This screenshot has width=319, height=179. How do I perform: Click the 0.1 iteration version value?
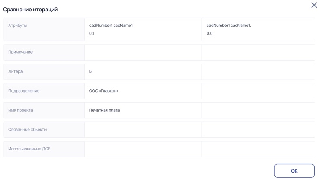coord(91,33)
